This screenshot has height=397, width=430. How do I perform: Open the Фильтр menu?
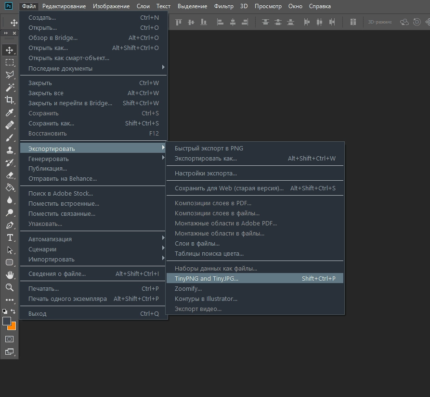(224, 6)
